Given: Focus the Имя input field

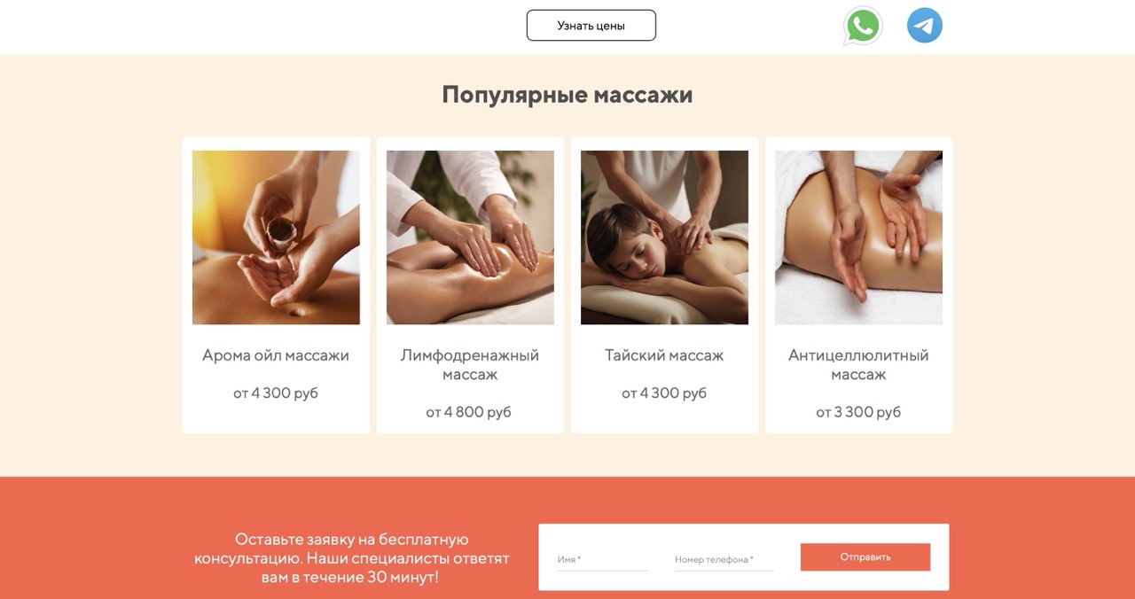Looking at the screenshot, I should point(602,560).
